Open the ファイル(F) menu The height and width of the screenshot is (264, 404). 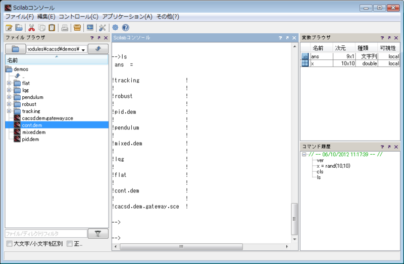(x=20, y=17)
